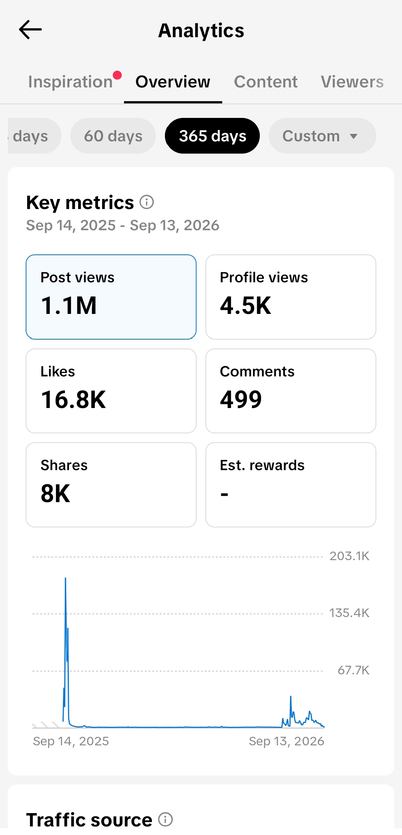Image resolution: width=402 pixels, height=835 pixels.
Task: Go back using the arrow icon
Action: coord(30,30)
